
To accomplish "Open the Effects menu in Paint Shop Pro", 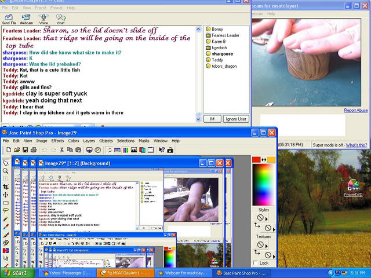I will point(57,141).
